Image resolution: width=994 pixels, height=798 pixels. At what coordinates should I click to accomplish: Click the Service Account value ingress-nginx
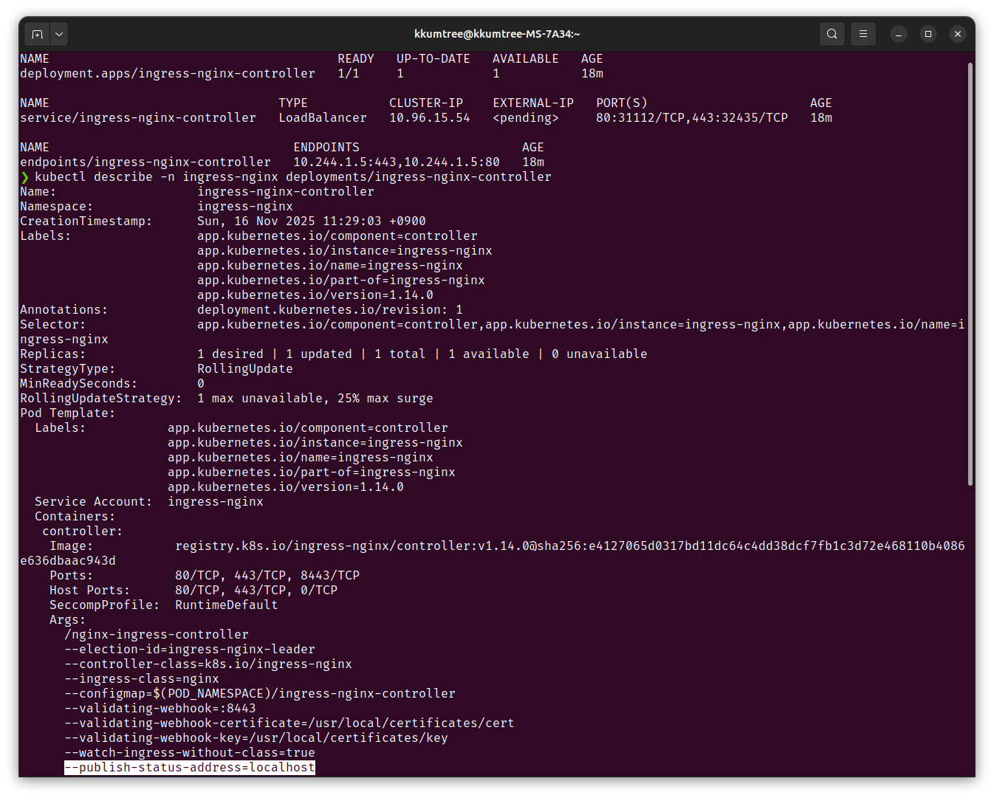pyautogui.click(x=216, y=502)
